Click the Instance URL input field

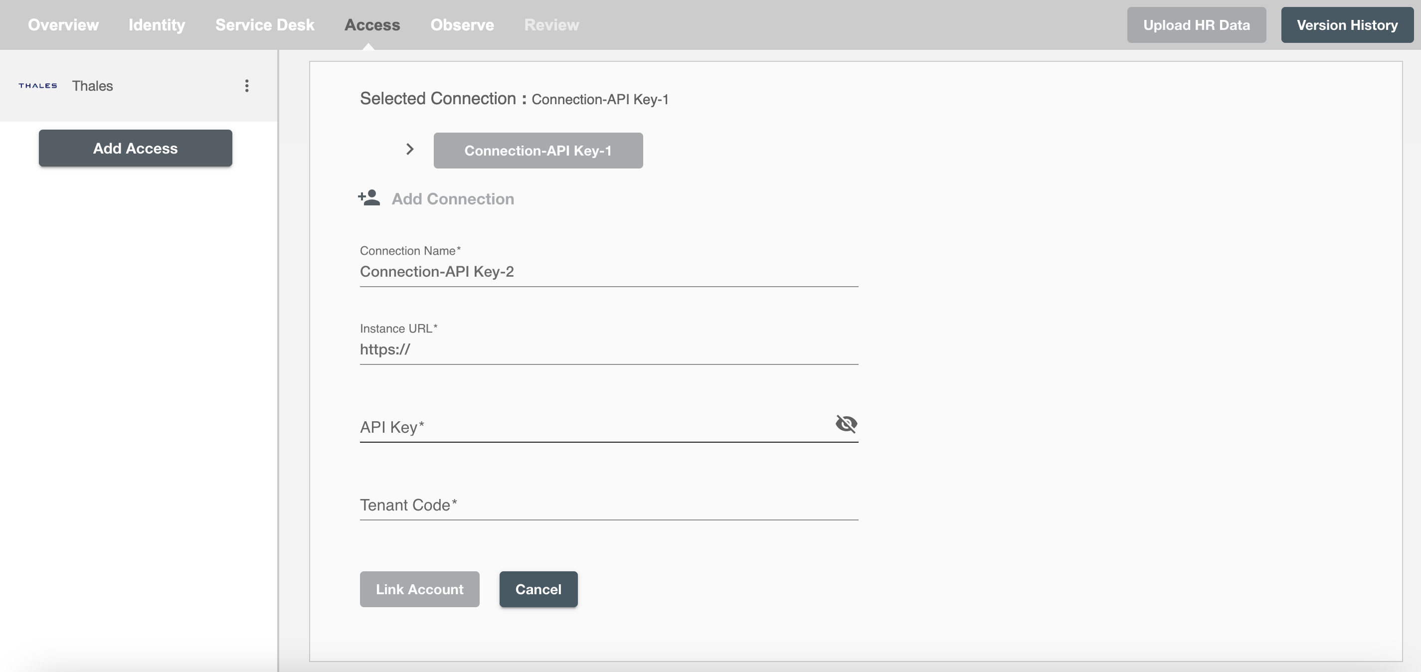tap(609, 348)
